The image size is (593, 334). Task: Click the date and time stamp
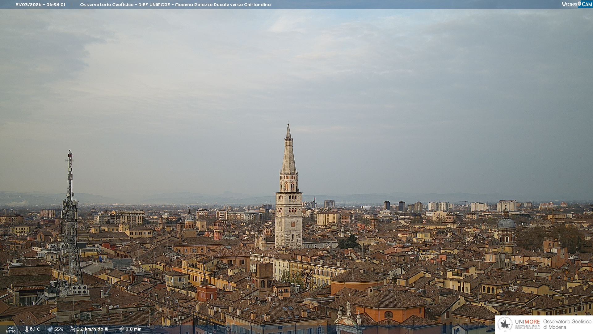(x=40, y=5)
